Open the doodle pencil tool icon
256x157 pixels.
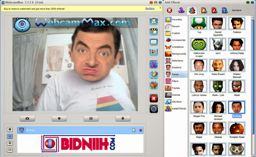(154, 75)
